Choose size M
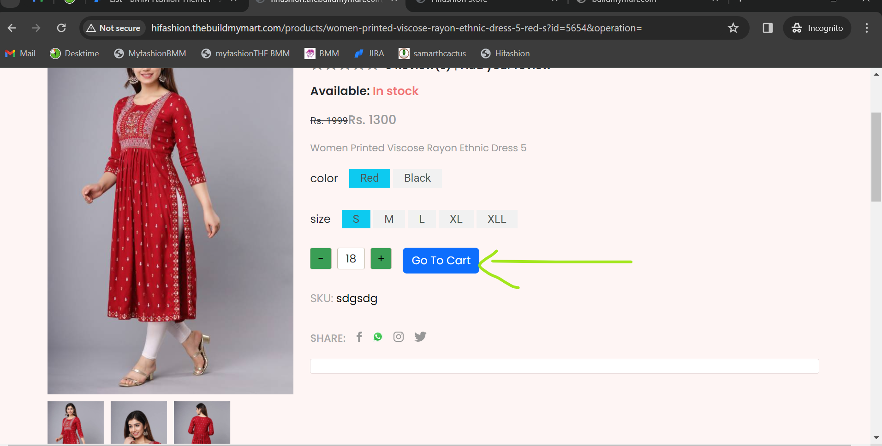Screen dimensions: 882x446 pos(389,219)
